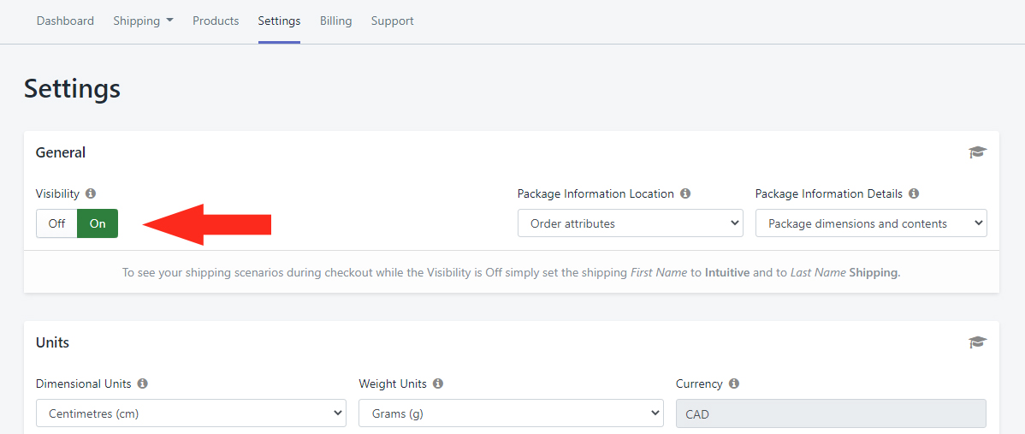Click Package Information Location info icon

(x=685, y=194)
